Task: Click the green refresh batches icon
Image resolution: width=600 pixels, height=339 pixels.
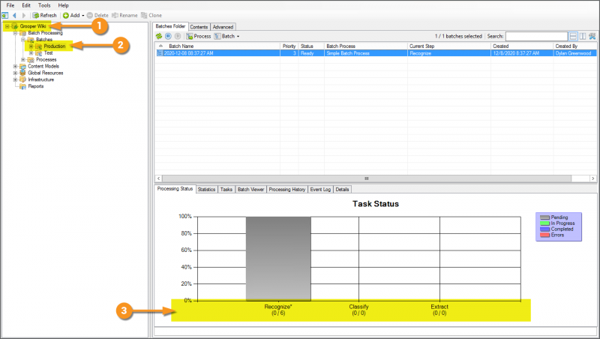Action: click(x=159, y=36)
